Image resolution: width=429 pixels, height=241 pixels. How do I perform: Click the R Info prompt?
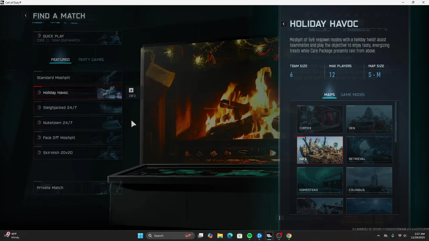(132, 93)
